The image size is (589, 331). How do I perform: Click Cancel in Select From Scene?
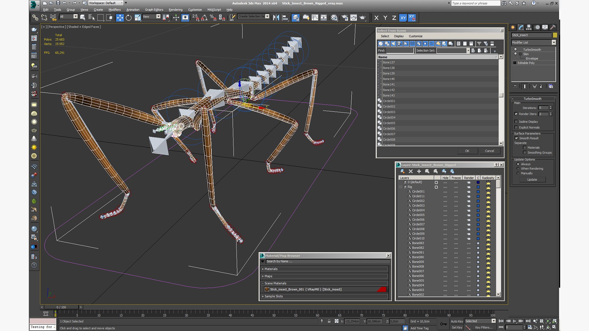pos(489,151)
